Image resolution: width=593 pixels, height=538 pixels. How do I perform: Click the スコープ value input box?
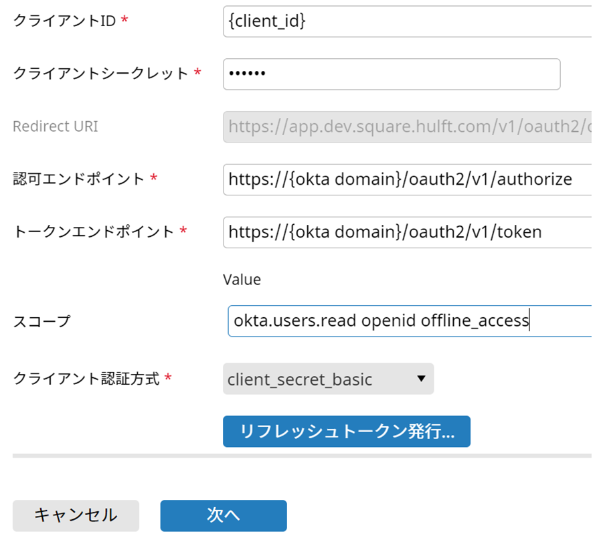pos(409,321)
